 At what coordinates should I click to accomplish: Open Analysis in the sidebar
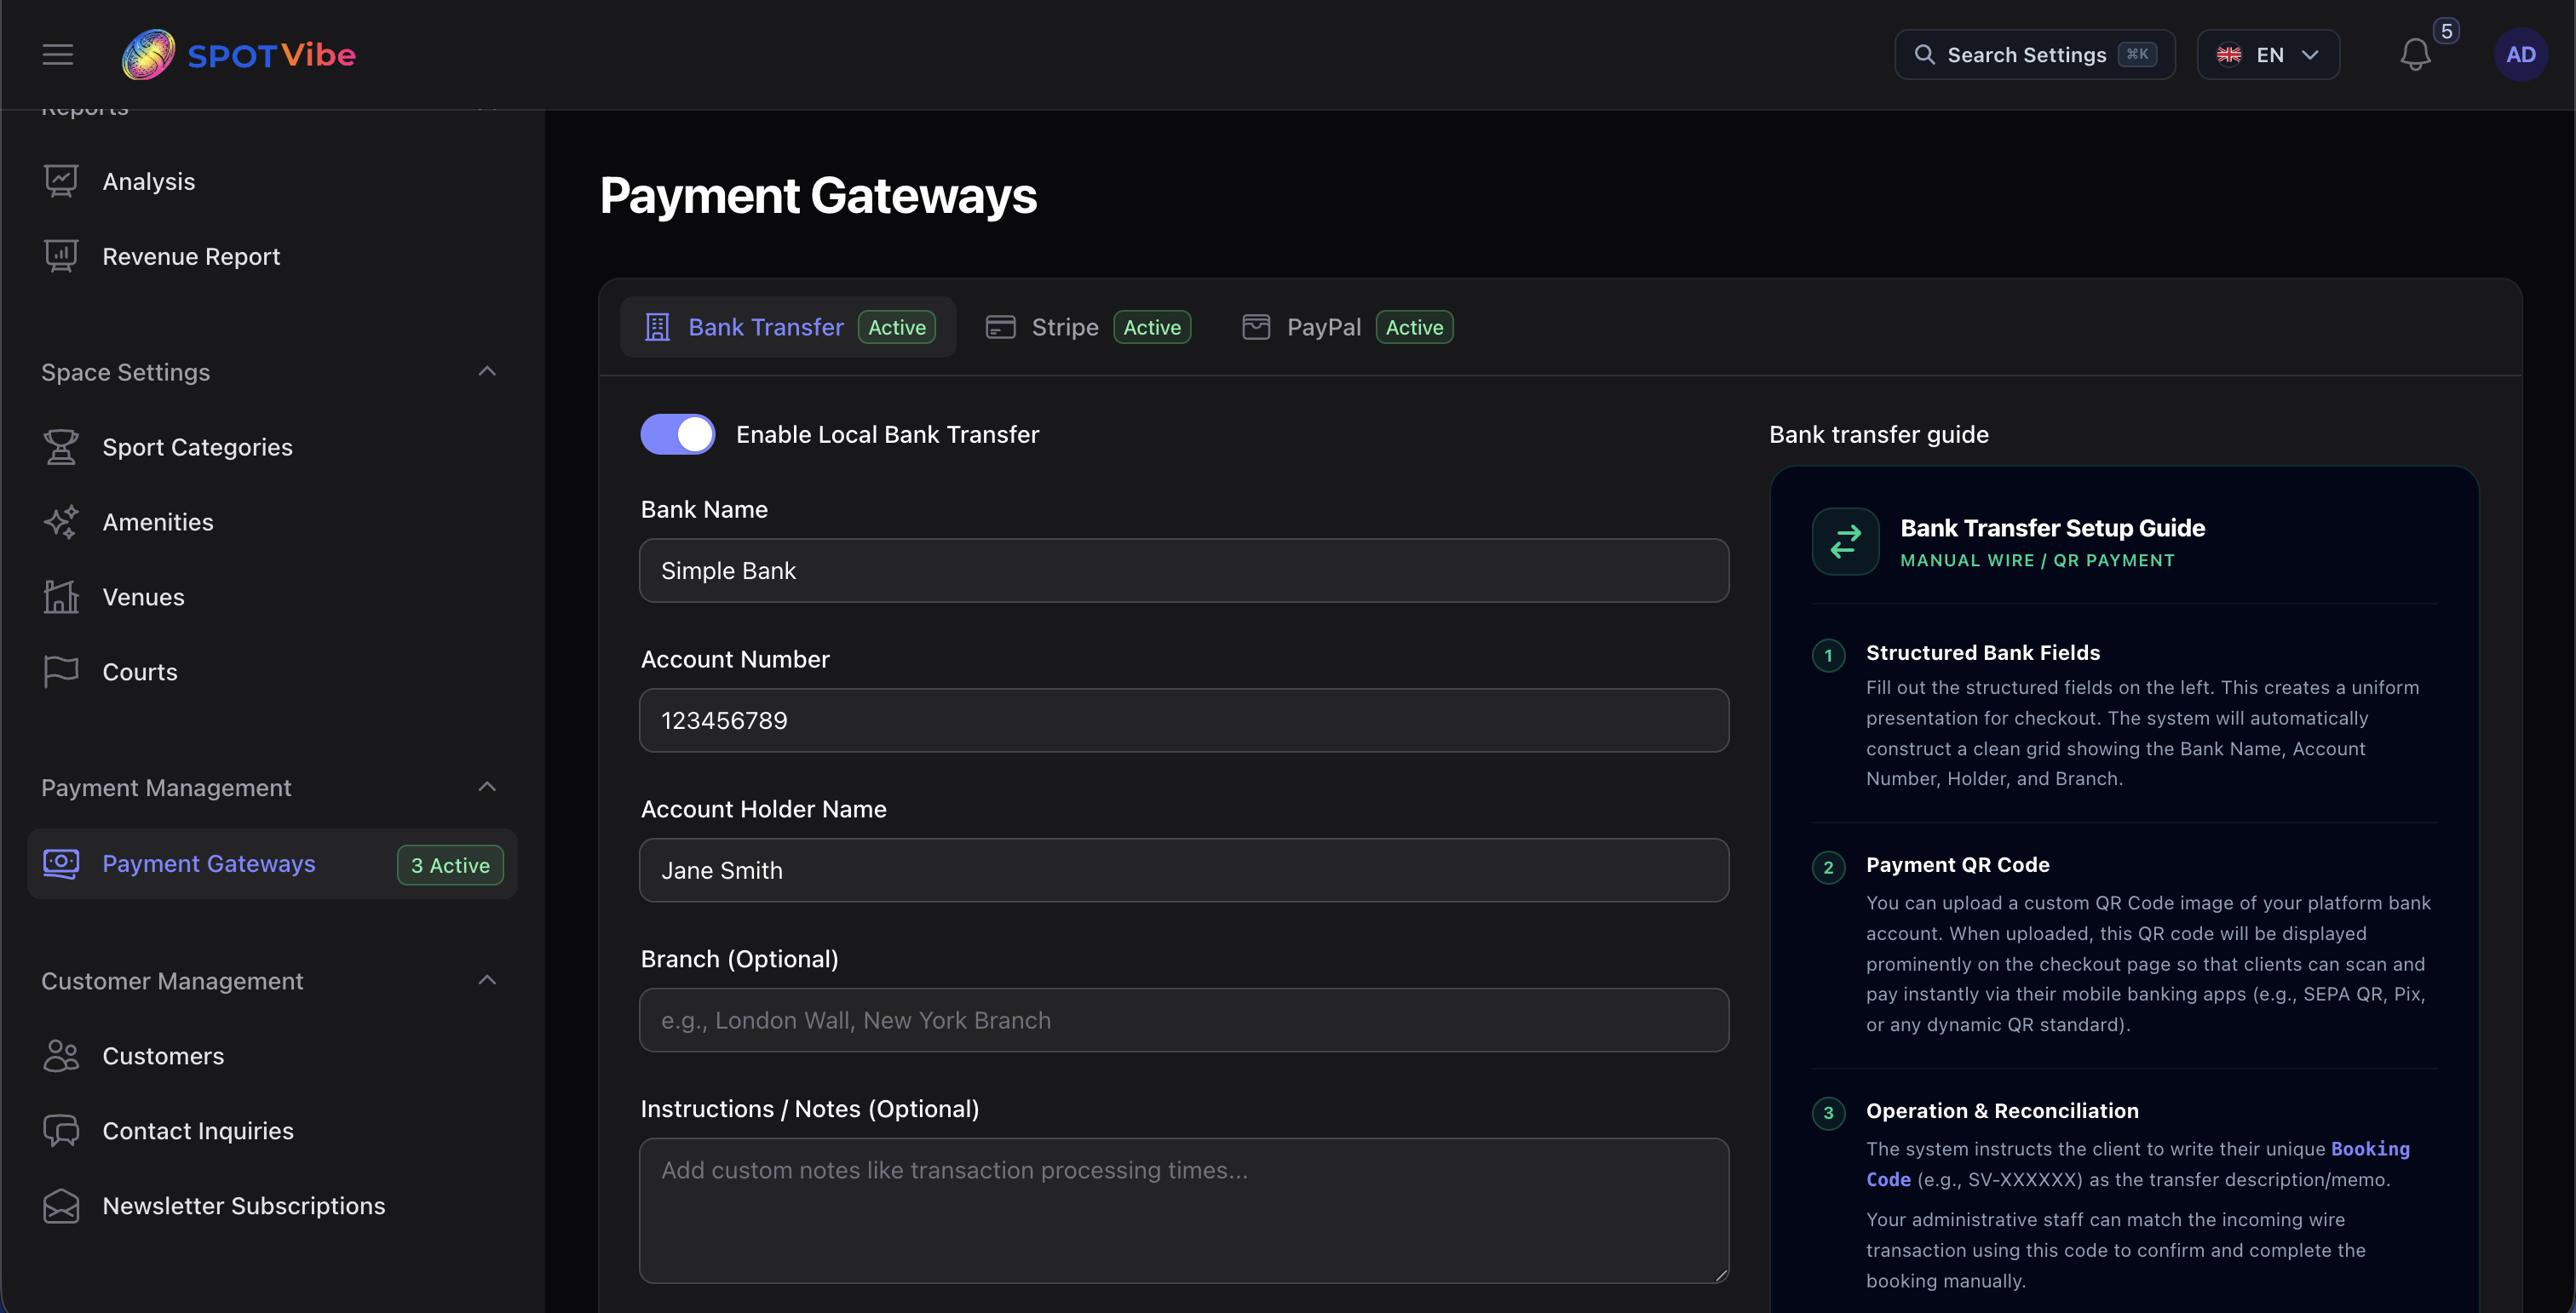[148, 181]
